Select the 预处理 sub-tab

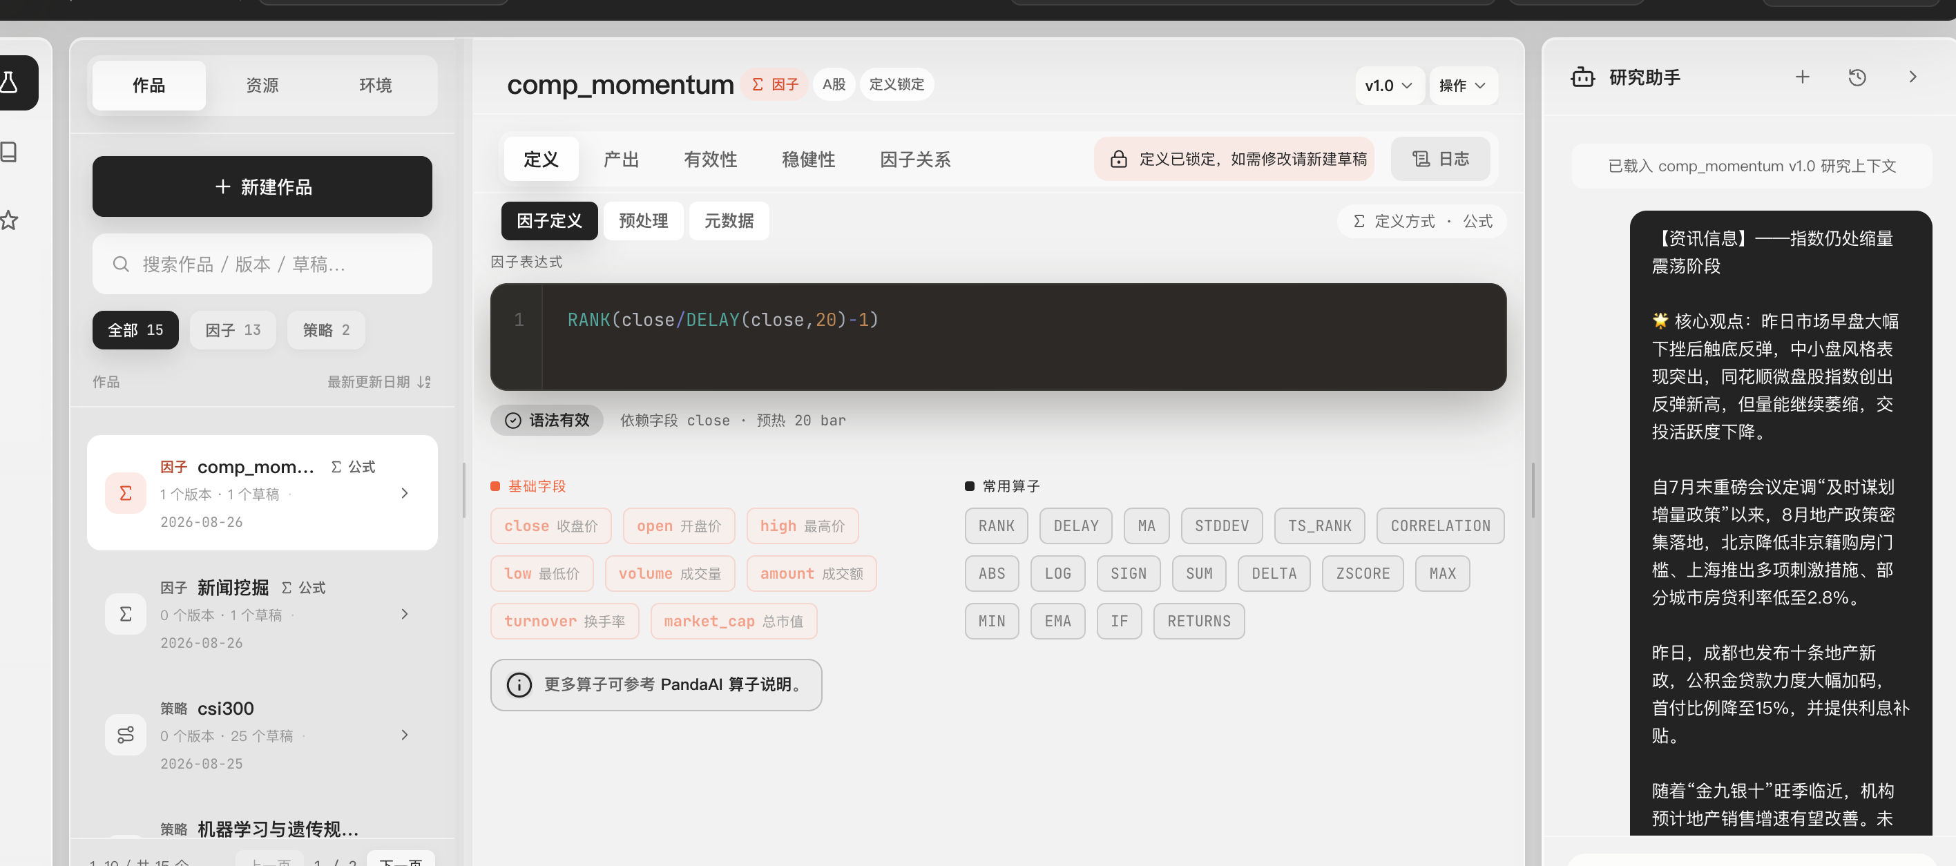pyautogui.click(x=643, y=221)
